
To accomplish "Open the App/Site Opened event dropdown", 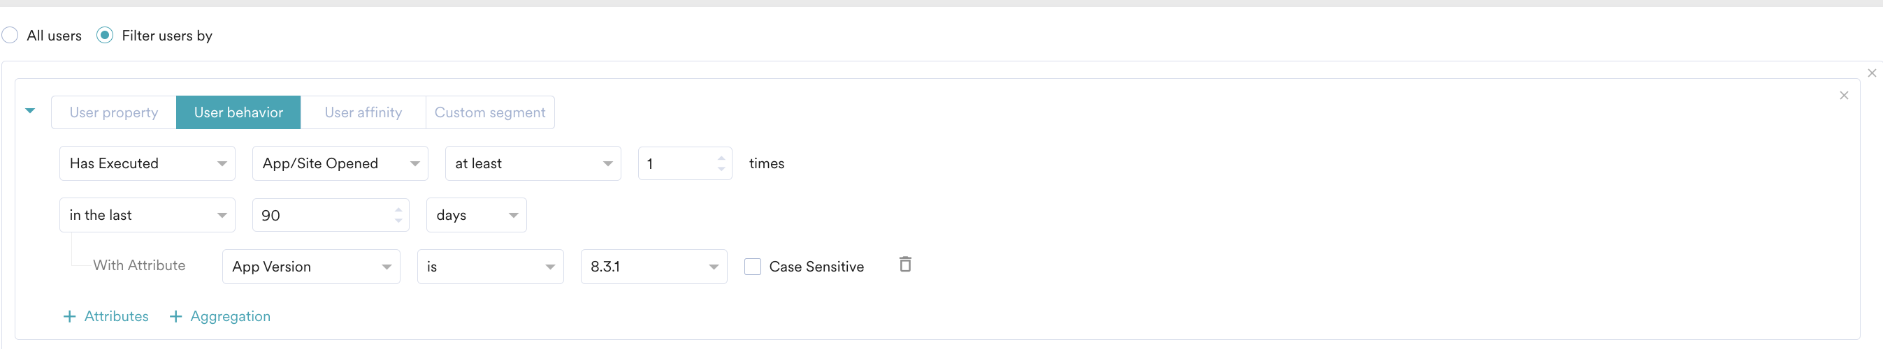I will (340, 163).
